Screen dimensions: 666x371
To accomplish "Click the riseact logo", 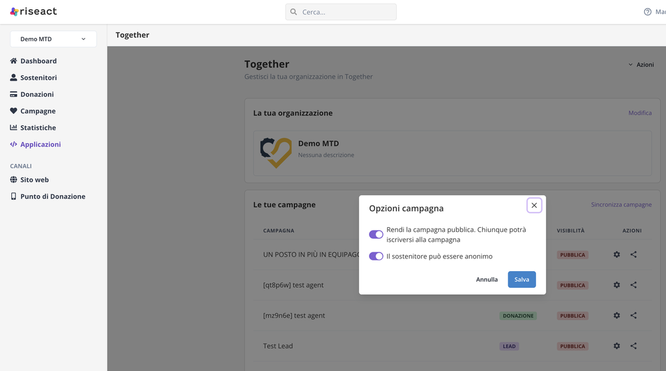I will (x=33, y=11).
